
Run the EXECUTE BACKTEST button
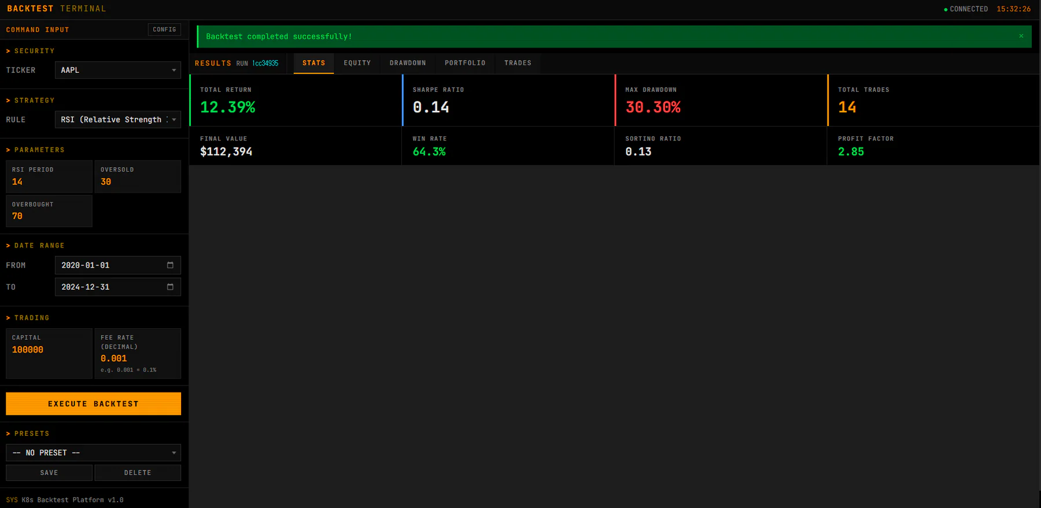(x=94, y=404)
